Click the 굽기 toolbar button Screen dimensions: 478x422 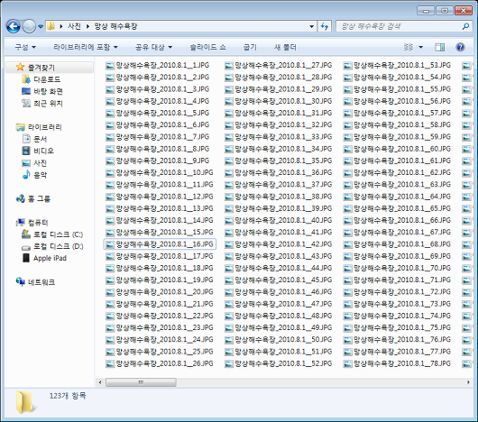tap(250, 47)
